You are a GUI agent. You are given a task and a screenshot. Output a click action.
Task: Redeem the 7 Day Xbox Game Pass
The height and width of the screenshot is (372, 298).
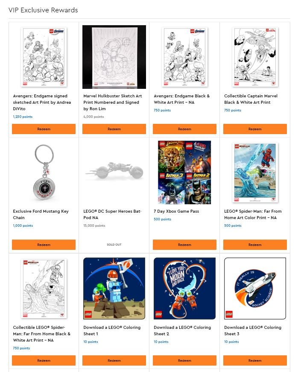pos(184,245)
